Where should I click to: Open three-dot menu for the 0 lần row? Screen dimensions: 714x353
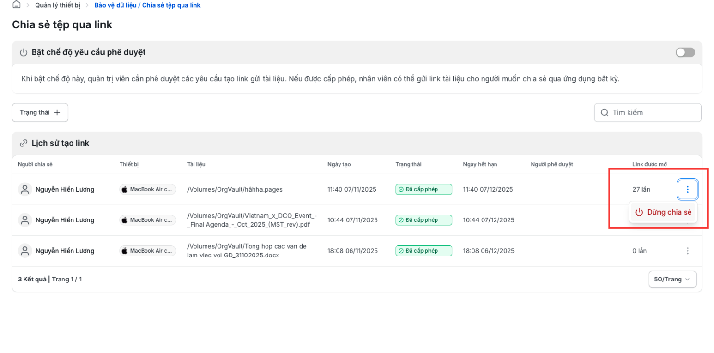pyautogui.click(x=688, y=251)
